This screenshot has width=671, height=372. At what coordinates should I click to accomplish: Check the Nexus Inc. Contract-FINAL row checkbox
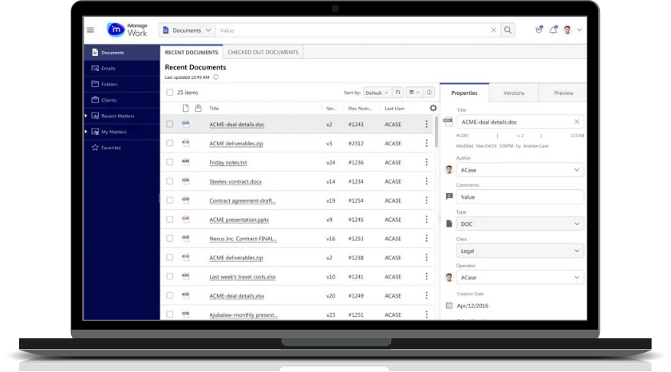(170, 238)
